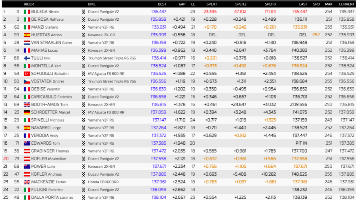Click the Austrian flag beside KOFLER Maximilian
Image resolution: width=360 pixels, height=200 pixels.
pyautogui.click(x=27, y=159)
